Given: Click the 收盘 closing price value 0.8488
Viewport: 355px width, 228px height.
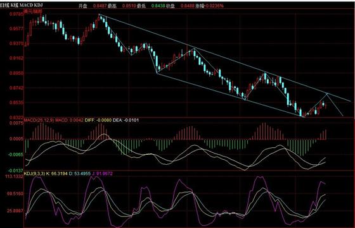Looking at the screenshot, I should pos(188,6).
